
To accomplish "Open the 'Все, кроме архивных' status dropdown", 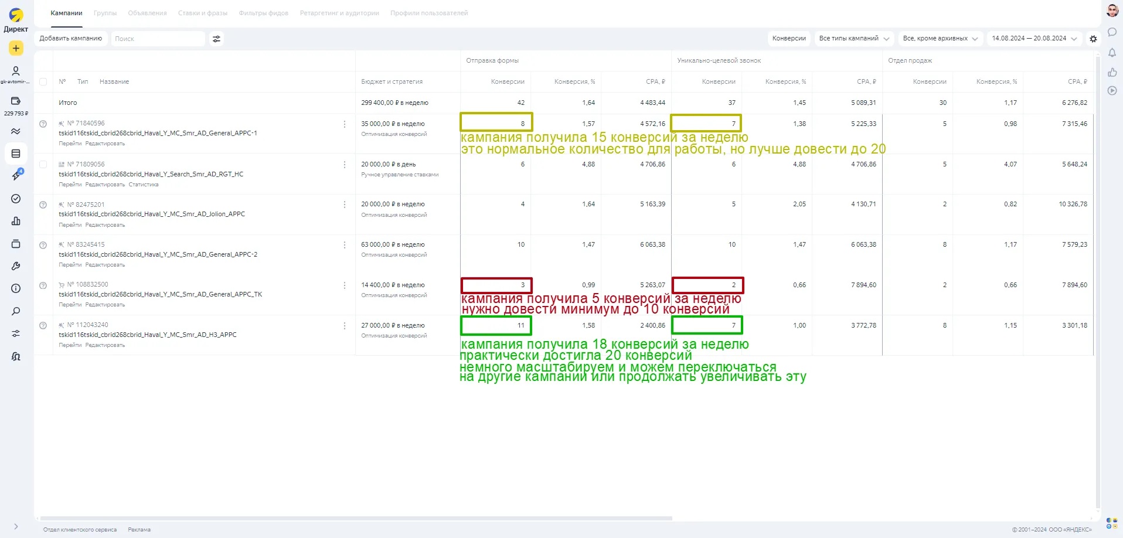I will coord(940,39).
